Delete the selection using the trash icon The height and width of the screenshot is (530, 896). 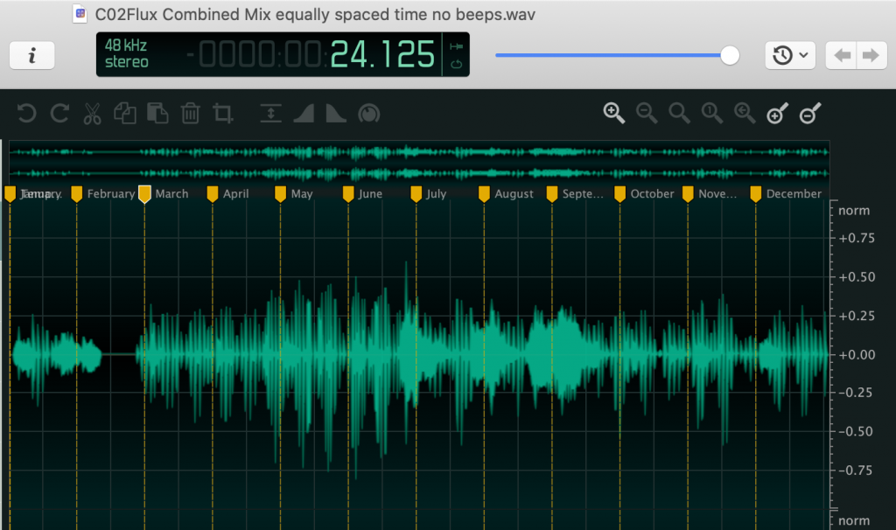pyautogui.click(x=191, y=114)
